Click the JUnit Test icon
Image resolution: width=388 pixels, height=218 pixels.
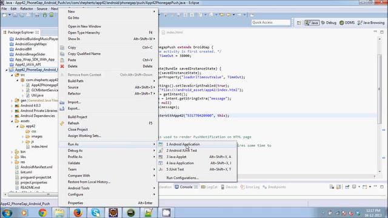click(x=161, y=170)
